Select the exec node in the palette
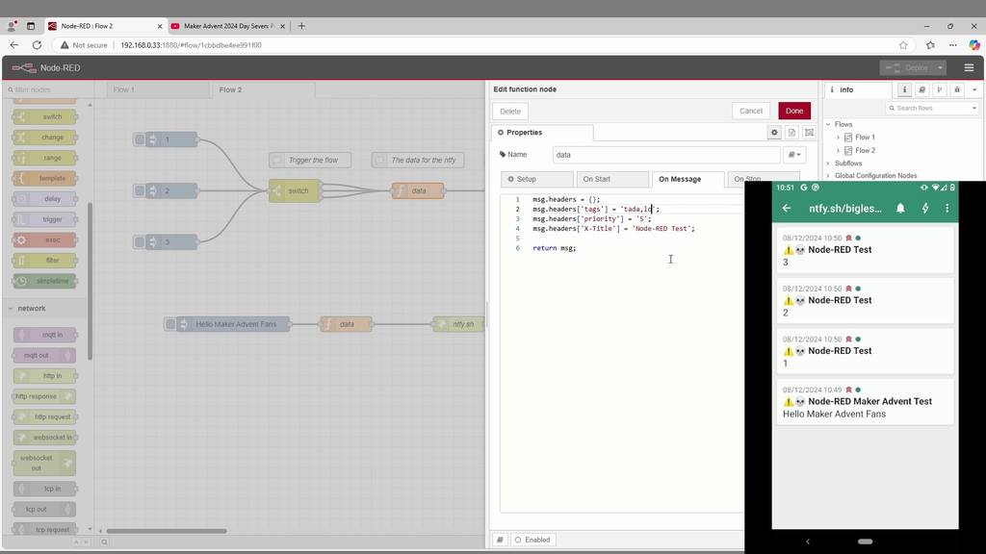Screen dimensions: 986x554 click(x=44, y=239)
